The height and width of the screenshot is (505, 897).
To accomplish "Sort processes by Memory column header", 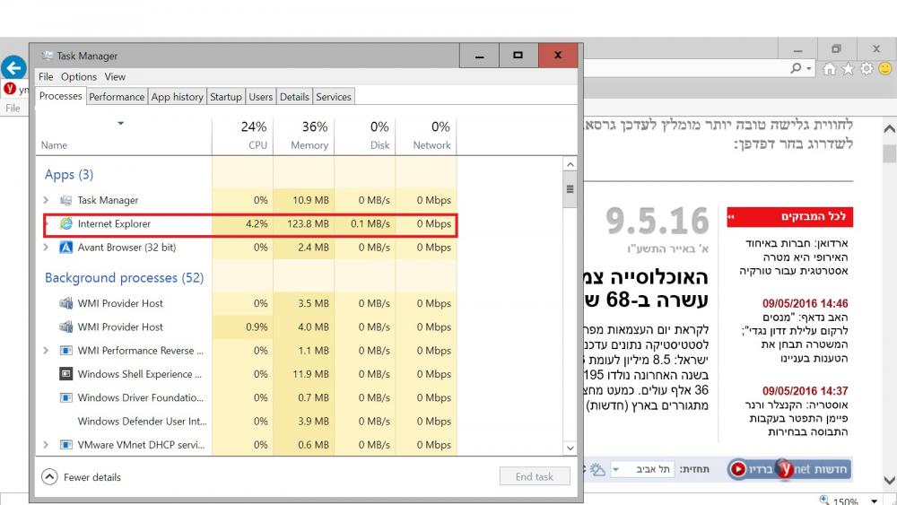I will 304,135.
